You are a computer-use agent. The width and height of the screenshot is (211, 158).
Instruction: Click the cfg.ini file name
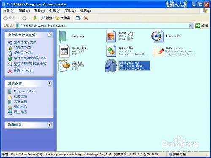pyautogui.click(x=77, y=62)
